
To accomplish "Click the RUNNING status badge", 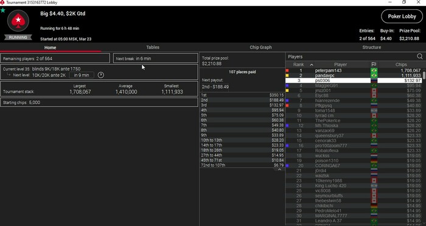I will click(x=18, y=38).
